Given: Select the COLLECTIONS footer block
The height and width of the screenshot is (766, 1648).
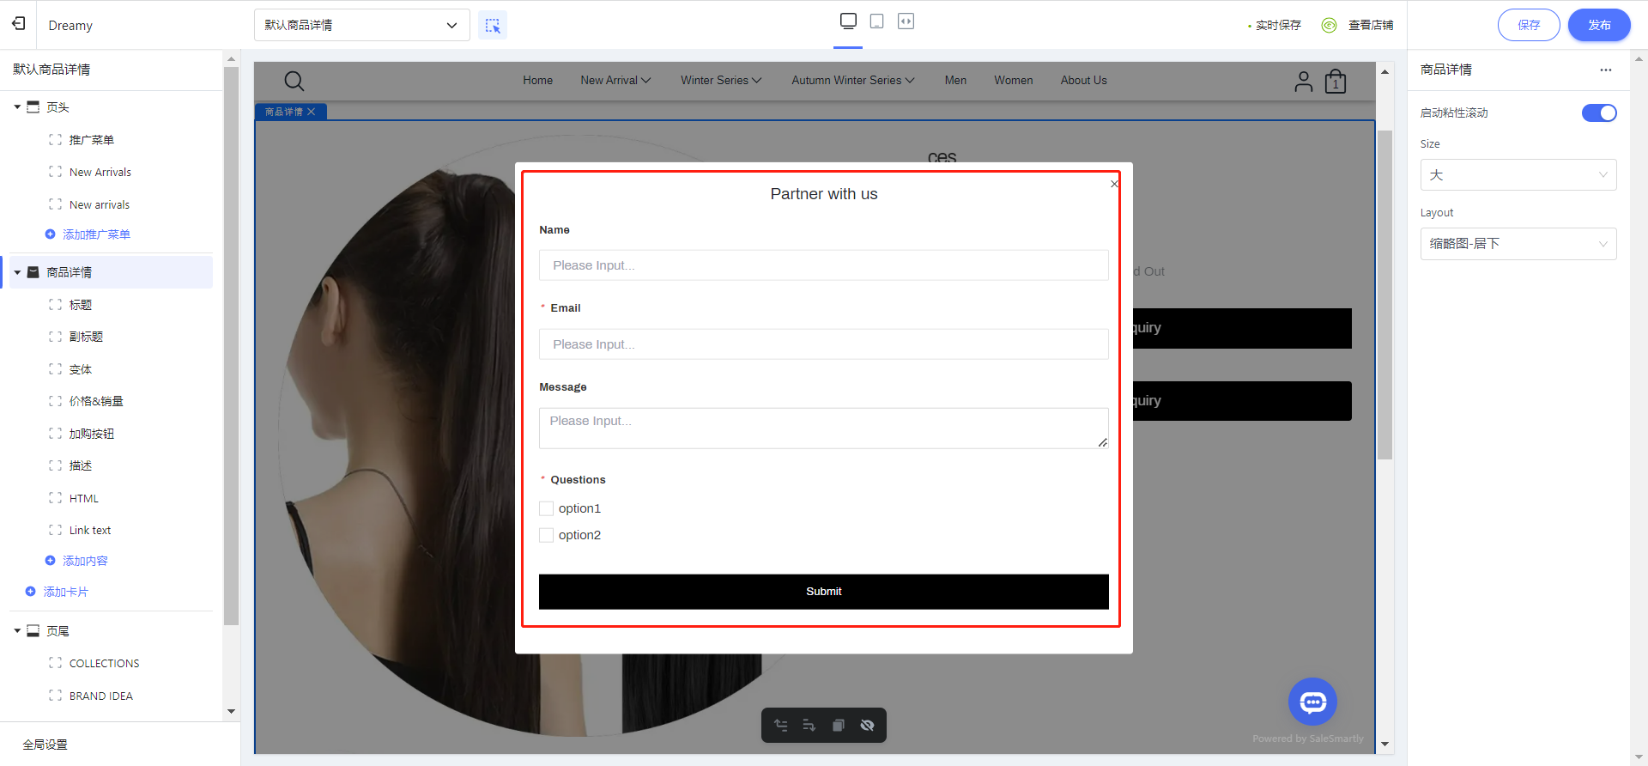Looking at the screenshot, I should [x=104, y=663].
